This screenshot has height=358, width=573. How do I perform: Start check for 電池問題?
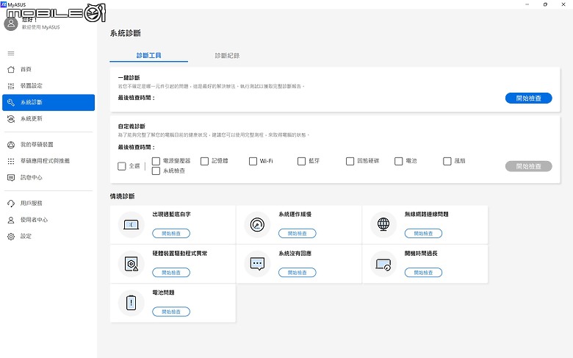click(171, 312)
